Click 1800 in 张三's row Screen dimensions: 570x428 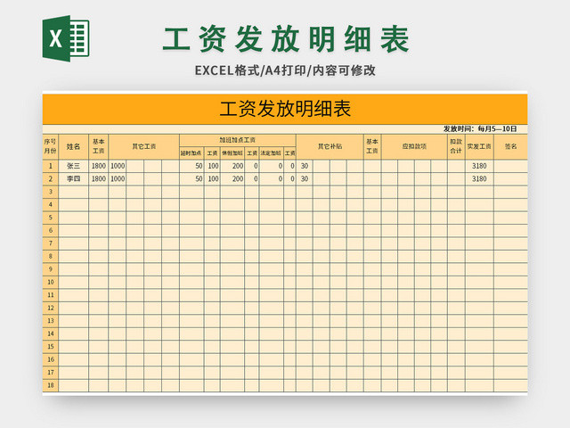[x=99, y=166]
